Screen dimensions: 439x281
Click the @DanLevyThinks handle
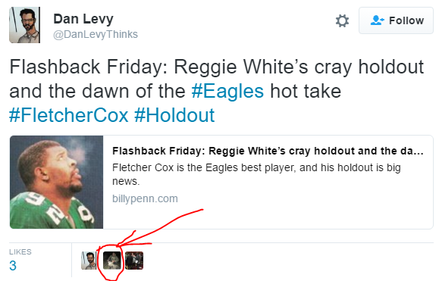pyautogui.click(x=96, y=34)
